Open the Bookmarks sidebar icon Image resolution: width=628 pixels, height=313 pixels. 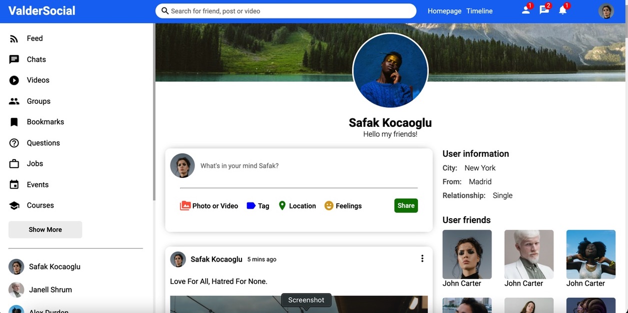tap(14, 122)
